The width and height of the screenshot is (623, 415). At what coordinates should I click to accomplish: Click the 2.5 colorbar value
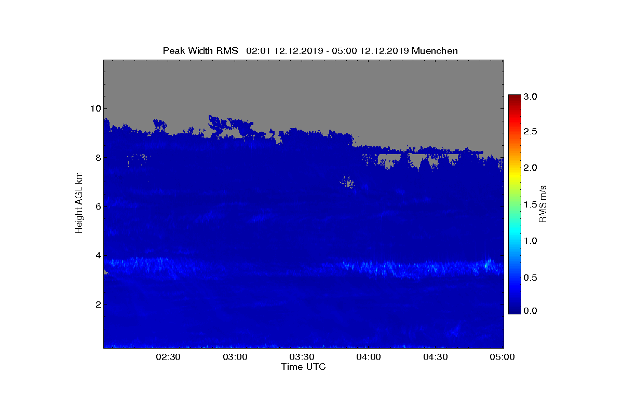click(x=531, y=132)
